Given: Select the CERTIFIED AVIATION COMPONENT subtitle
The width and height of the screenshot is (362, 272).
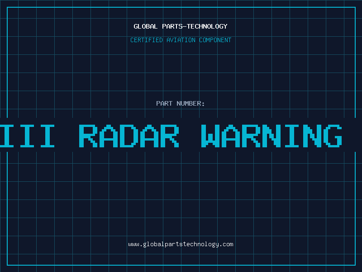Looking at the screenshot, I should (x=181, y=40).
